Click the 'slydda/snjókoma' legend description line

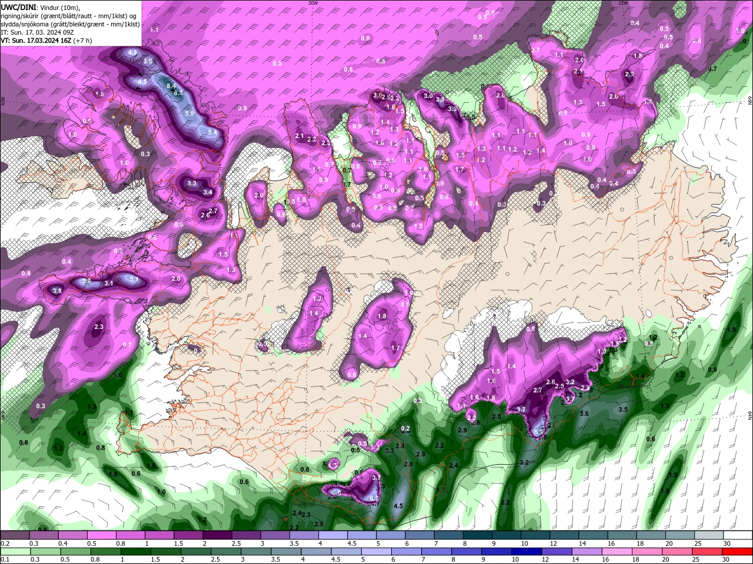tap(70, 24)
